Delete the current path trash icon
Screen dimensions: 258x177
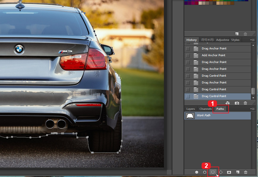click(x=246, y=172)
